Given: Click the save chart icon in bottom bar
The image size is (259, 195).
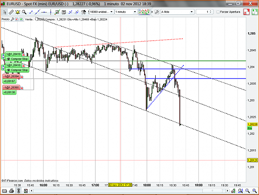Looking at the screenshot, I should [26, 191].
